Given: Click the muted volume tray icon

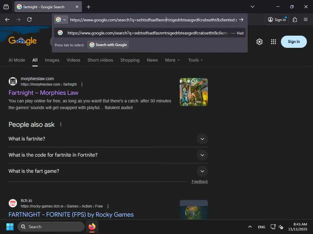Looking at the screenshot, I should (281, 227).
